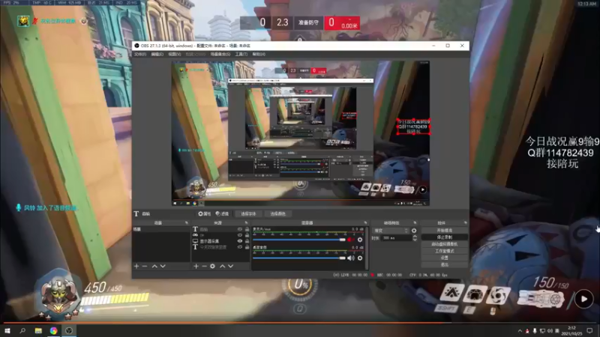Open OBS Settings from Controls panel
Image resolution: width=600 pixels, height=337 pixels.
click(x=444, y=258)
